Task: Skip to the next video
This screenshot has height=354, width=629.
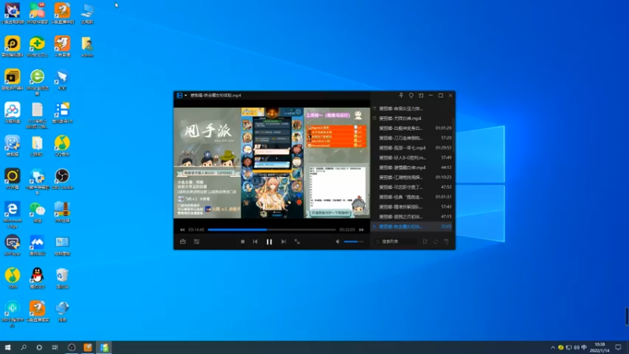Action: click(284, 242)
